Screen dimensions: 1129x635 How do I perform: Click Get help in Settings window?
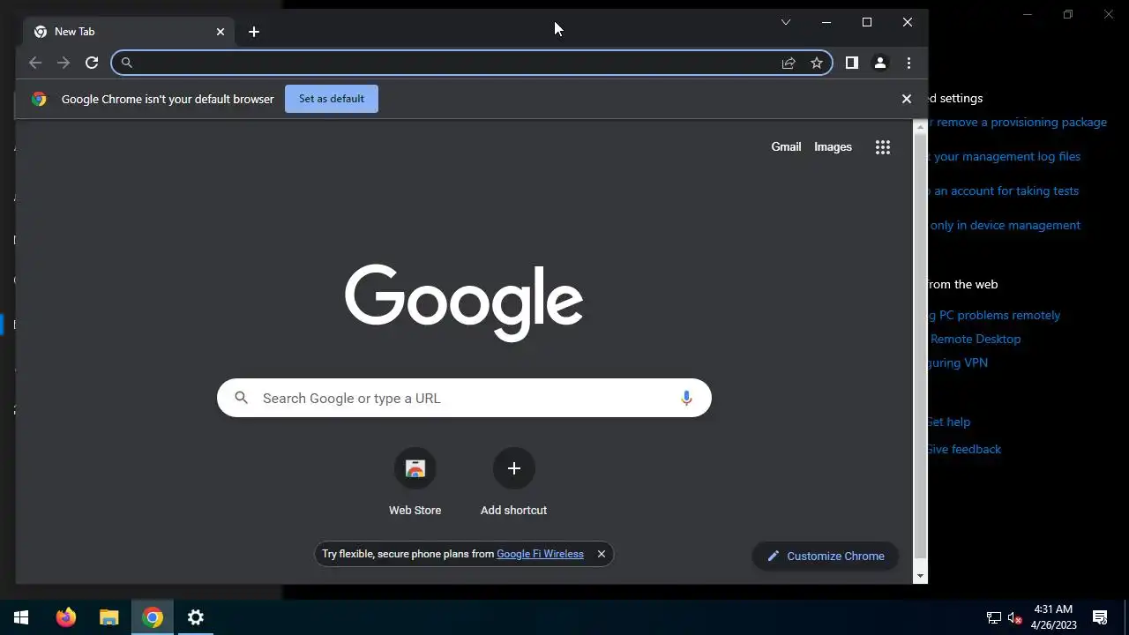(949, 422)
